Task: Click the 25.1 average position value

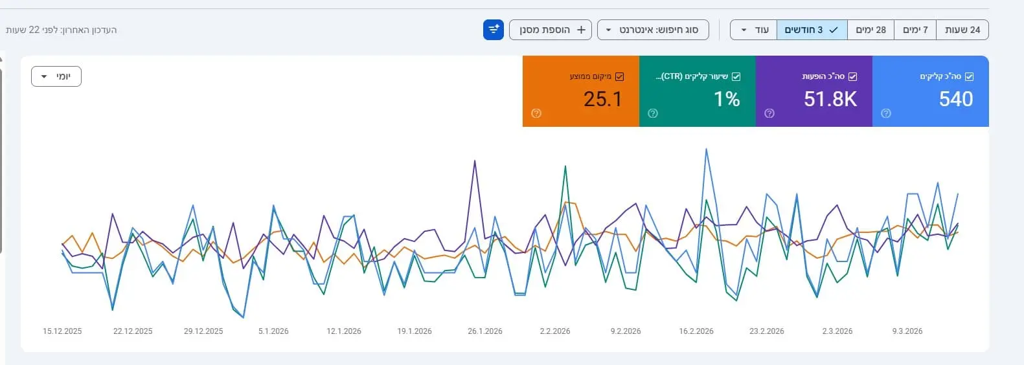Action: tap(603, 99)
